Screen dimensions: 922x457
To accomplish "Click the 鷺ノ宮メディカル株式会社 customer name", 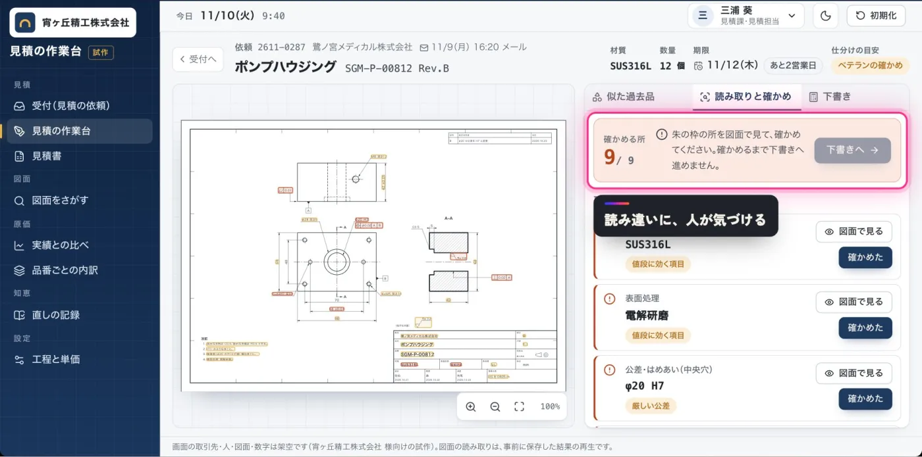I will (x=362, y=47).
